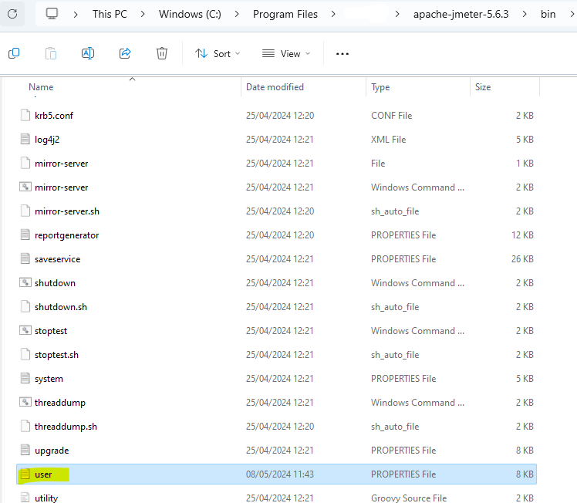Screen dimensions: 577x503
Task: Select the highlighted user properties file icon
Action: tap(25, 474)
